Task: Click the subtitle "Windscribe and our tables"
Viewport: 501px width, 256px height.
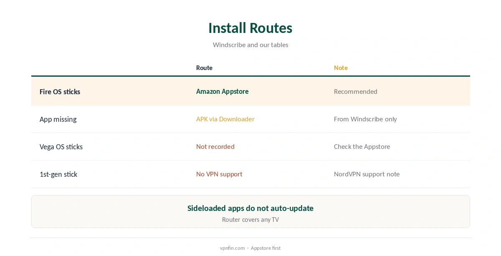Action: (x=250, y=45)
